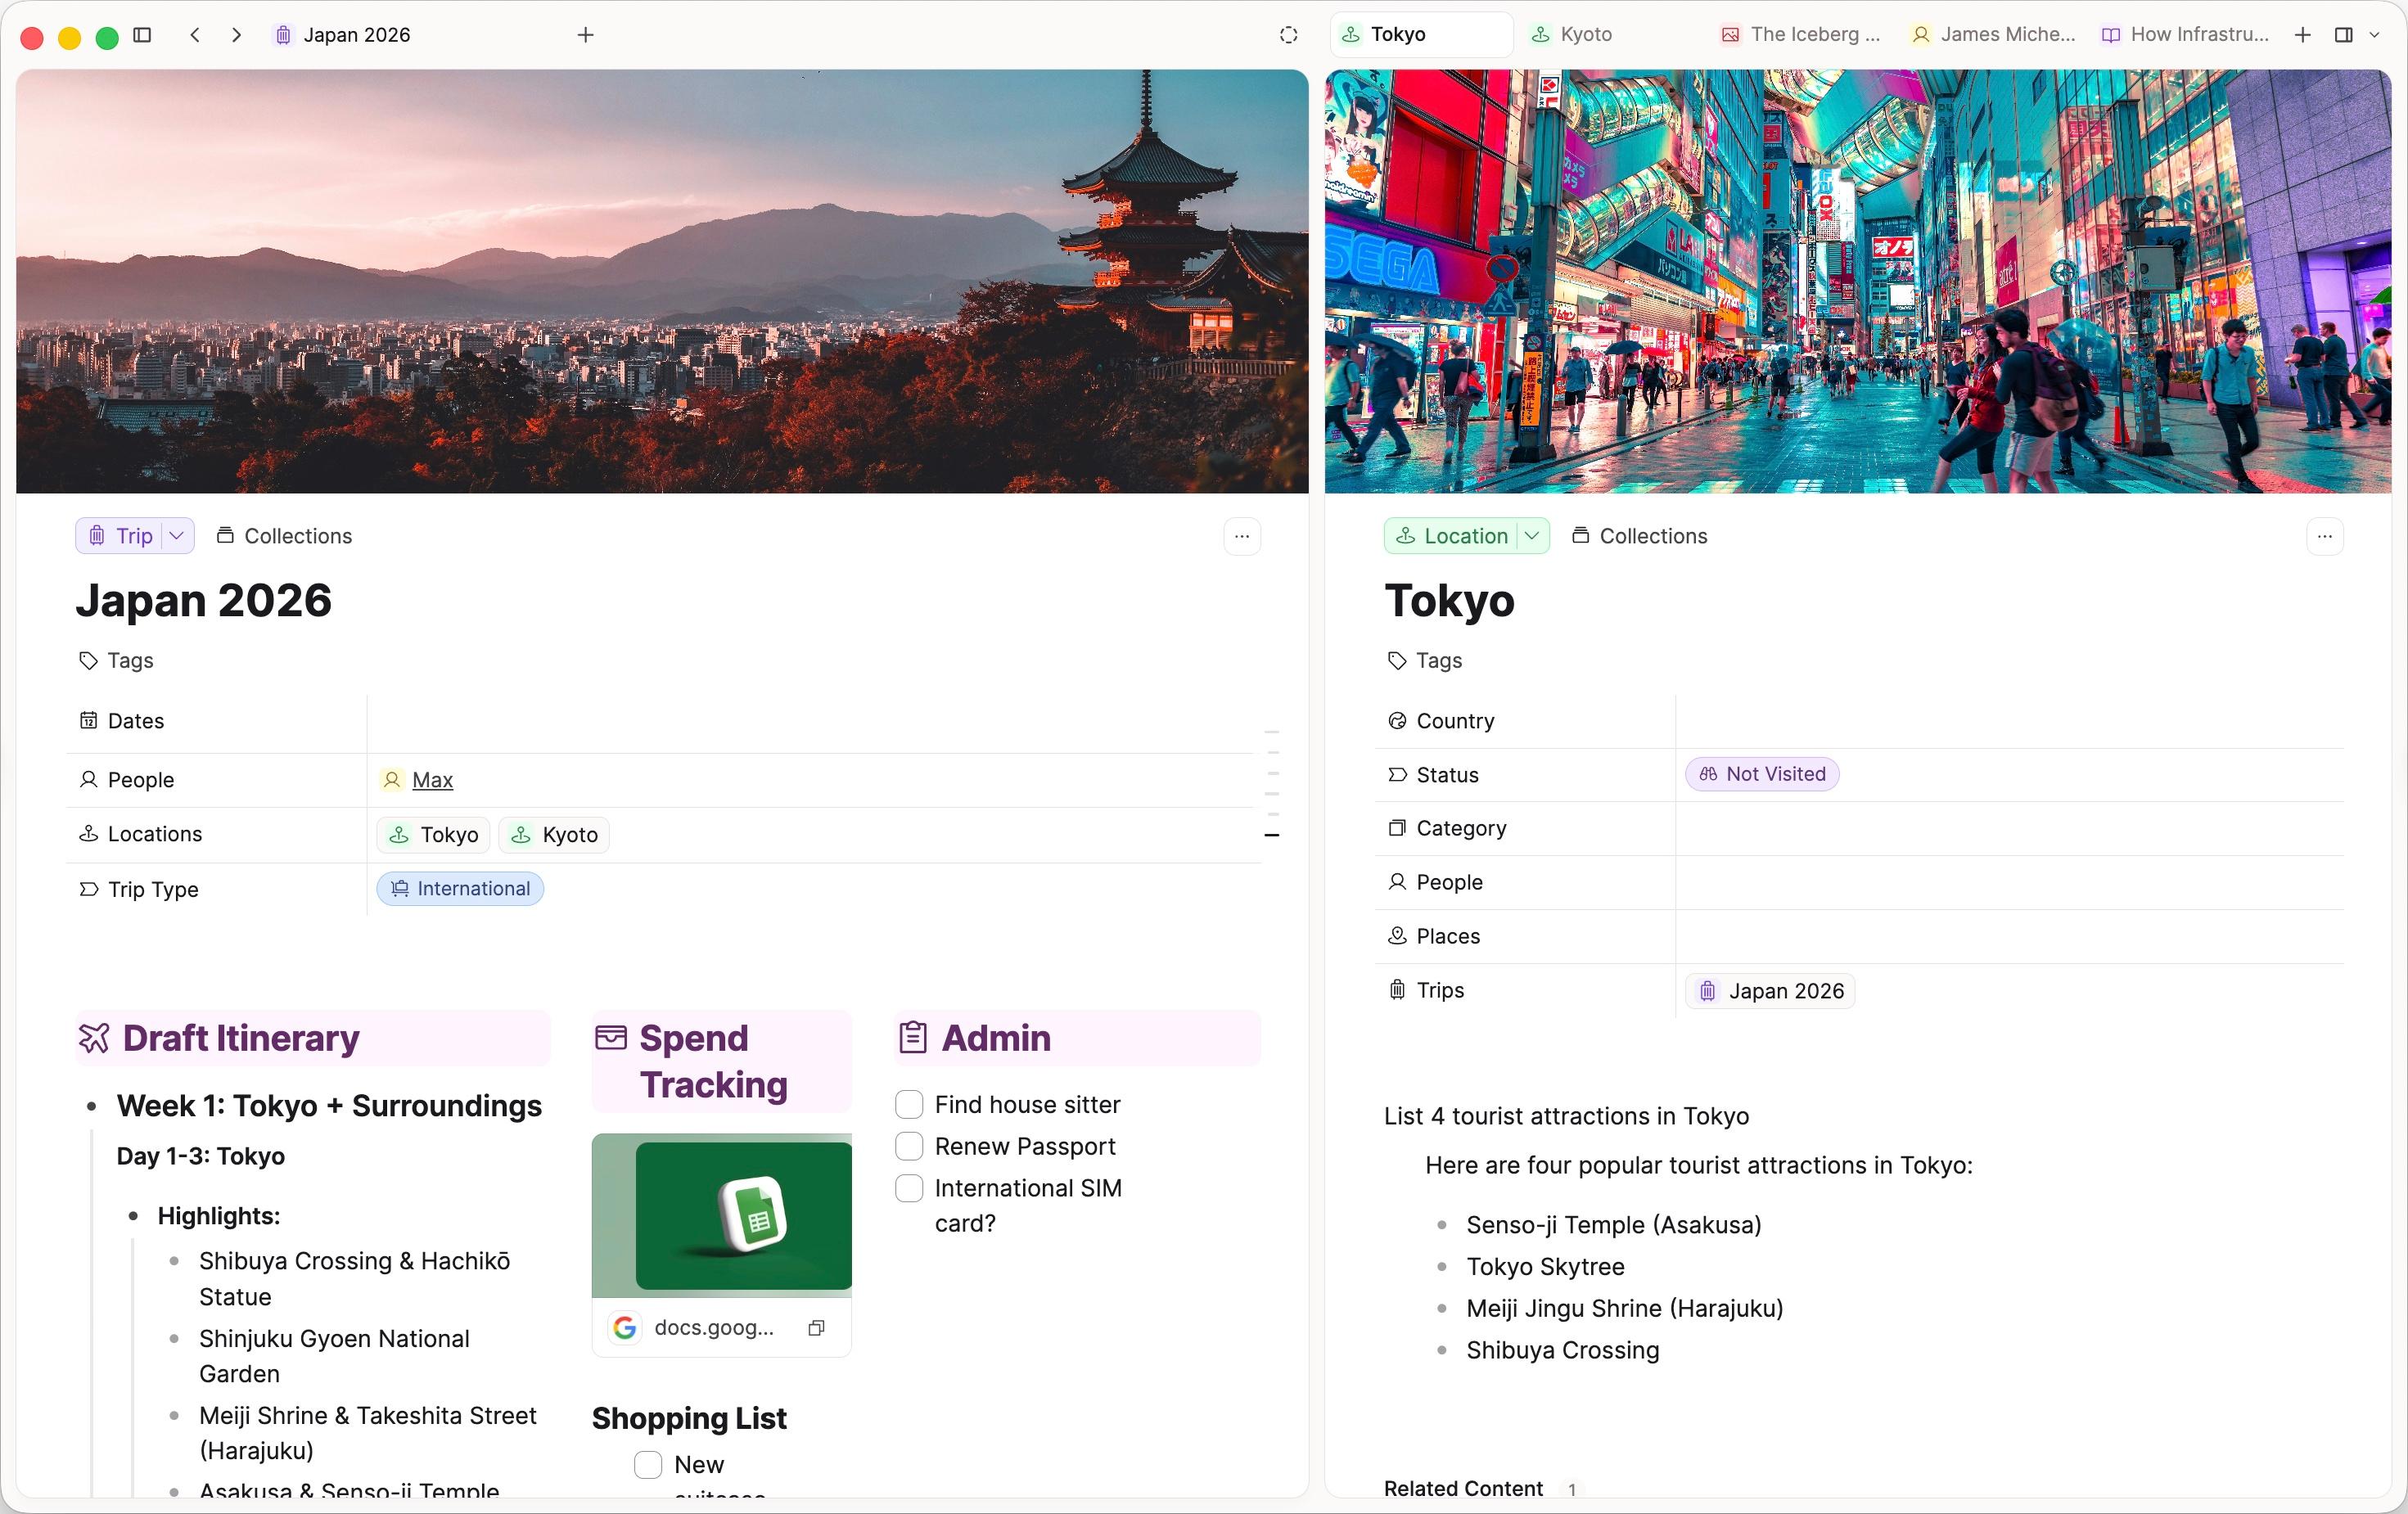The width and height of the screenshot is (2408, 1514).
Task: Click the Admin clipboard icon
Action: pyautogui.click(x=913, y=1038)
